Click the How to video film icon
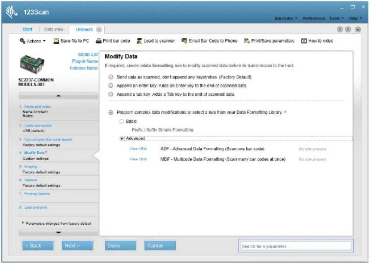The height and width of the screenshot is (263, 371). pos(304,41)
